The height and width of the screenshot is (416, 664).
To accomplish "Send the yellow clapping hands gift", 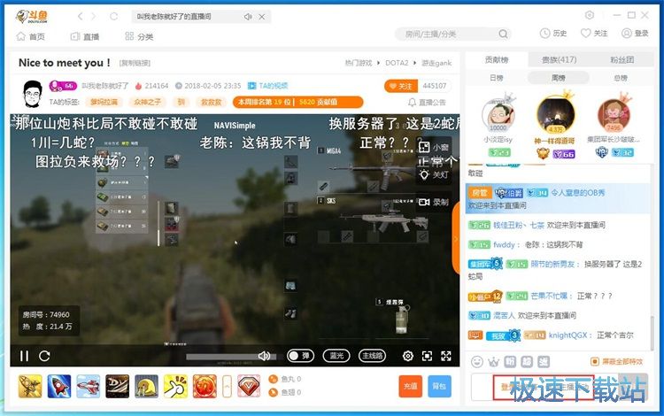I will point(175,386).
